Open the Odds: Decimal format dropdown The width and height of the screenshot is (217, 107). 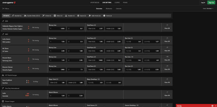(x=208, y=8)
